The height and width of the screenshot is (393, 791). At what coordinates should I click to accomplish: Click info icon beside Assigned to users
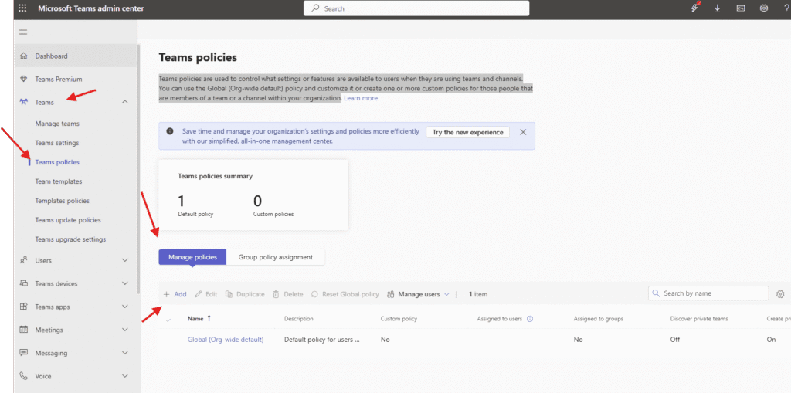(x=530, y=318)
